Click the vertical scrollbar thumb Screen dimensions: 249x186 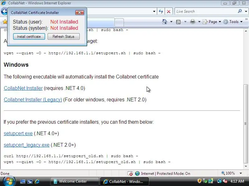(246, 124)
